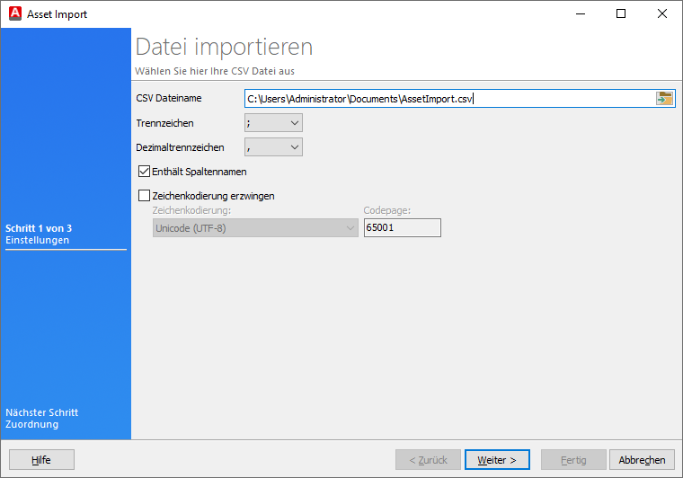Screen dimensions: 683x478
Task: Minimize the Asset Import window
Action: coord(581,14)
